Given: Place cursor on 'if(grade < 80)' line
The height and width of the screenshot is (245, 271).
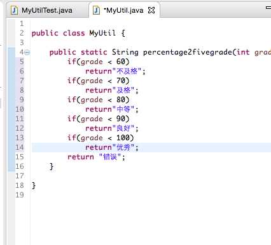Looking at the screenshot, I should (99, 100).
